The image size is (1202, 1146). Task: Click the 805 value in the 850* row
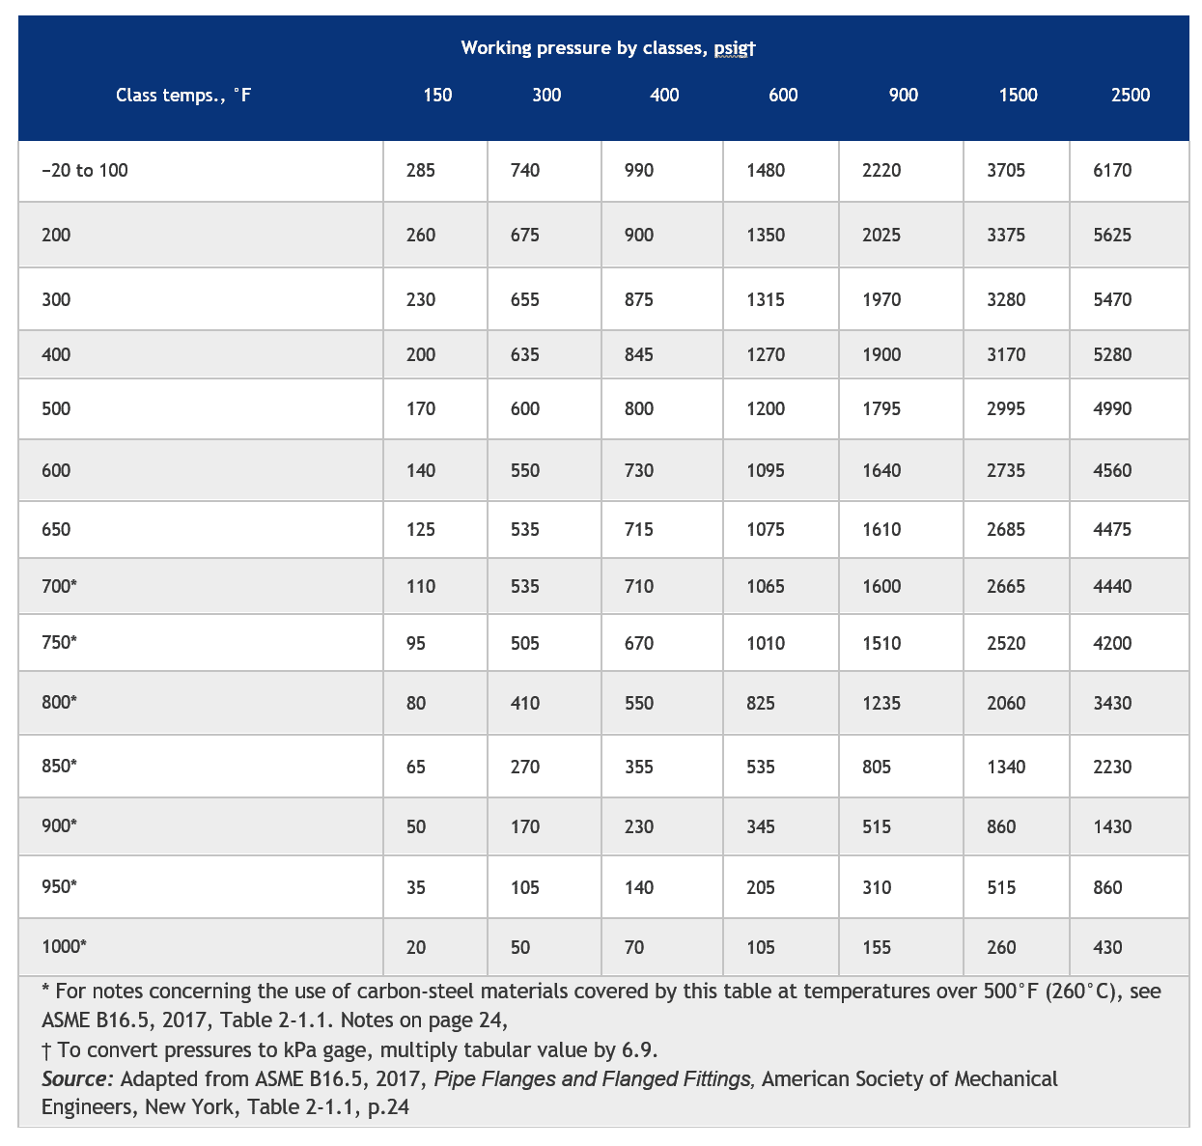click(877, 768)
